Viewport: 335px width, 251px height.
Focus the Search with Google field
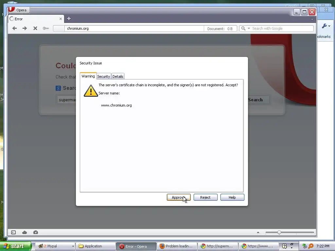(x=282, y=28)
